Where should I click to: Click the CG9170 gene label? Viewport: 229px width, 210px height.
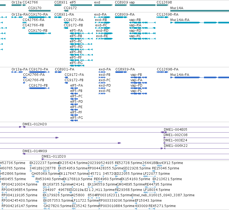click(x=35, y=8)
